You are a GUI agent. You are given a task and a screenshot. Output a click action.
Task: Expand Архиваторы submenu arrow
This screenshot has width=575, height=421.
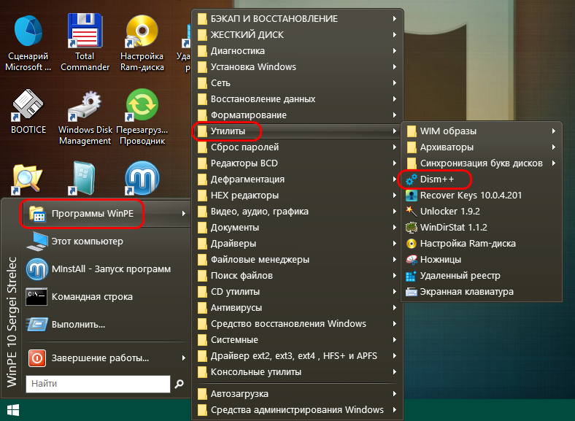(x=554, y=147)
